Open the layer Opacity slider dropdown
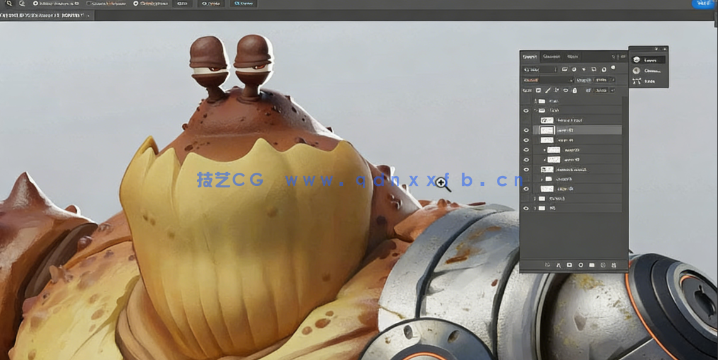The image size is (718, 360). [x=612, y=80]
